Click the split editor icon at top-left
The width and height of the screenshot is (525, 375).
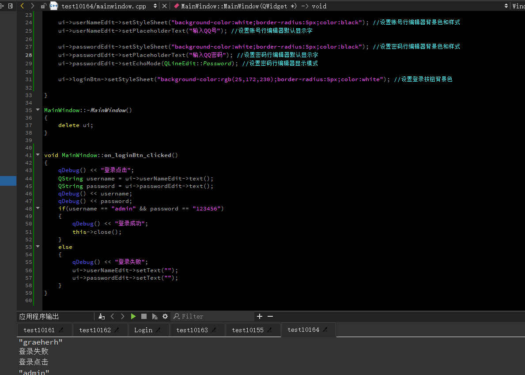pos(2,6)
